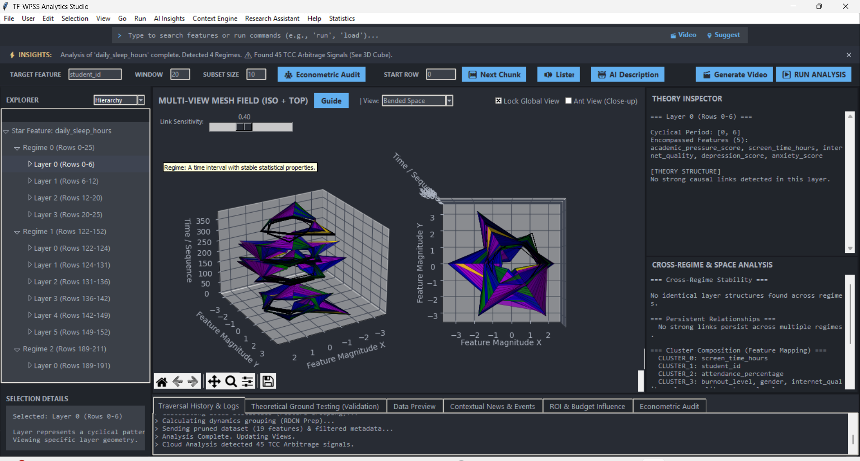Expand Layer 1 (Rows 6-12) arrow
The height and width of the screenshot is (461, 860).
tap(30, 181)
